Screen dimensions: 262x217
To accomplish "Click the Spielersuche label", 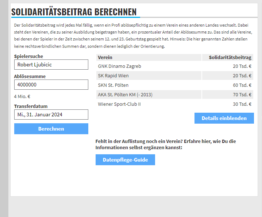I will (x=28, y=57).
